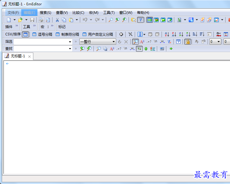Click the bookmark list icon in find bar
Viewport: 230px width, 184px height.
153,49
